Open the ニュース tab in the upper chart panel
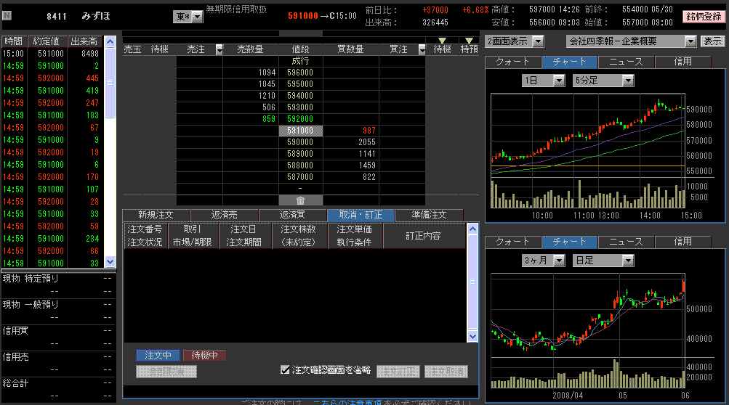This screenshot has height=405, width=729. [x=627, y=62]
